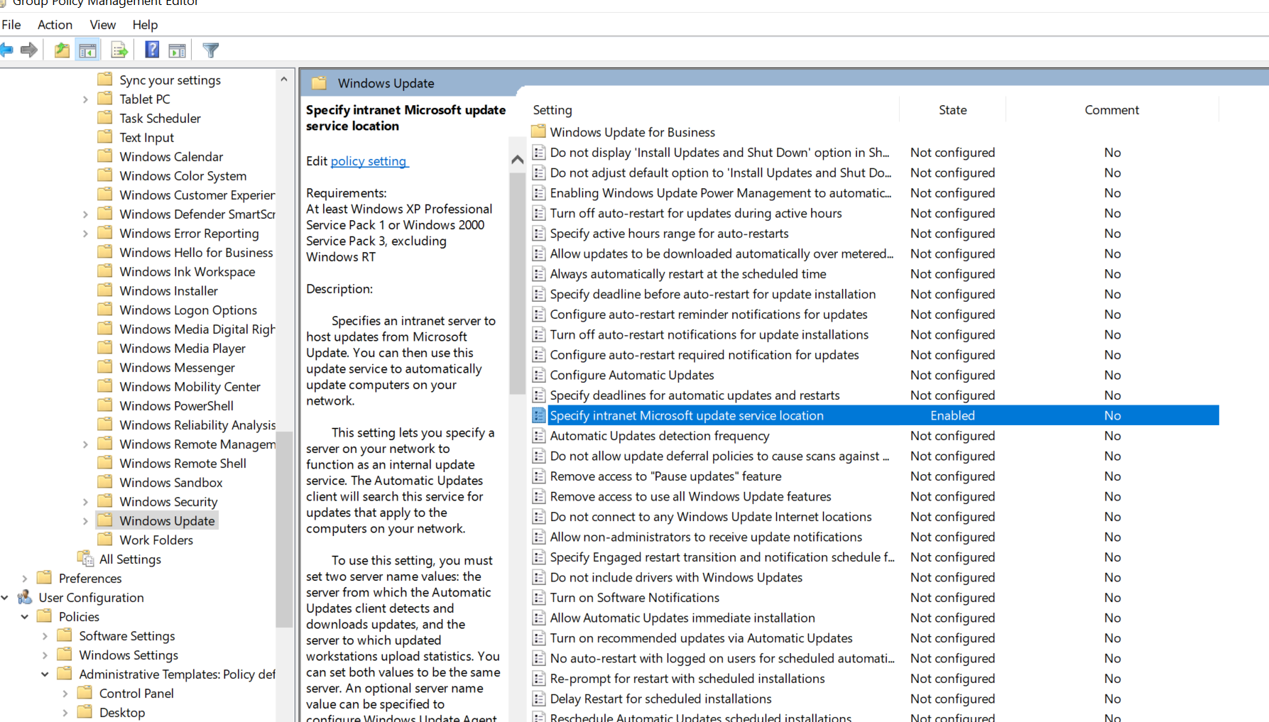The height and width of the screenshot is (722, 1269).
Task: Expand the Tablet PC folder
Action: [x=85, y=99]
